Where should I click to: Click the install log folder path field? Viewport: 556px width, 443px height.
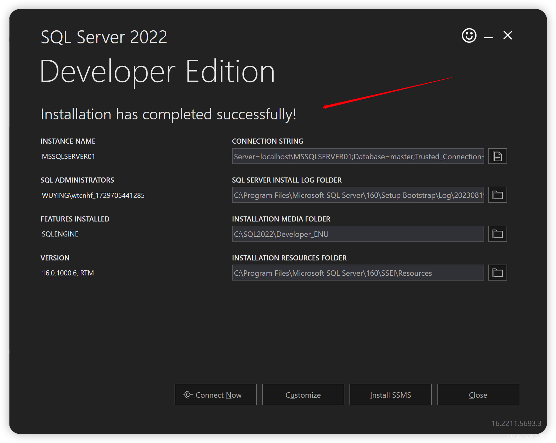coord(358,195)
